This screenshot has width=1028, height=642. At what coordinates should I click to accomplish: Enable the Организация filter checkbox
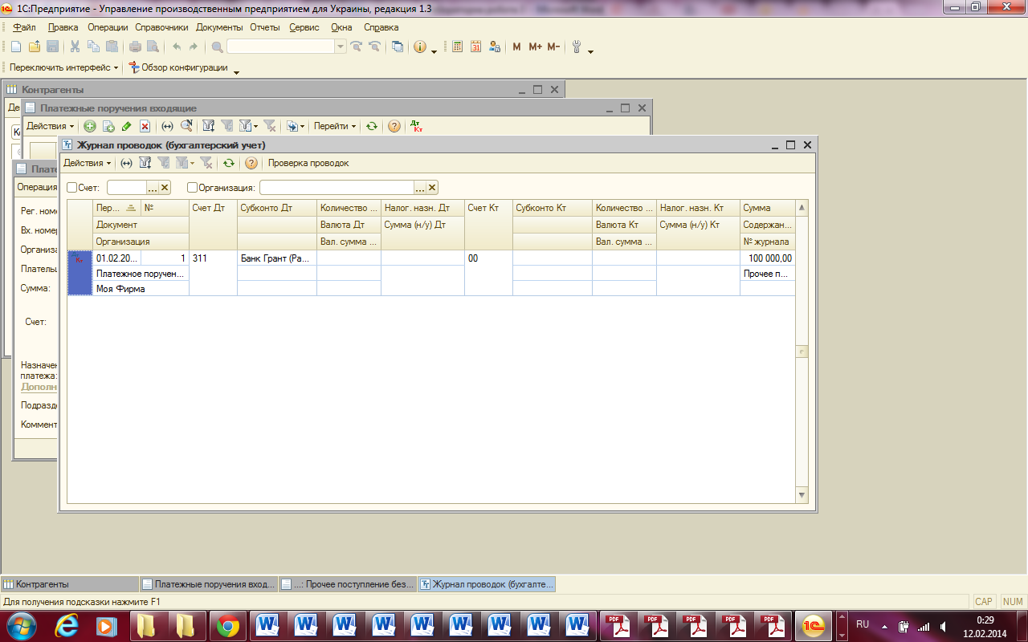(193, 188)
